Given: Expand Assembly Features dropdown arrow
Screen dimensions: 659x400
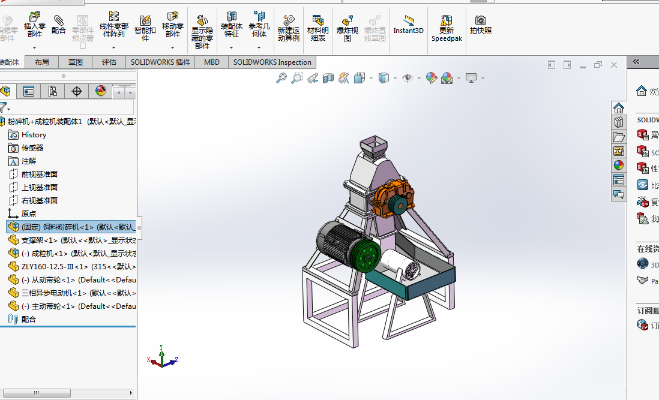Looking at the screenshot, I should coord(231,47).
